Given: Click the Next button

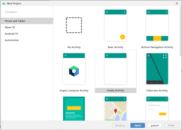Looking at the screenshot, I should tap(138, 125).
